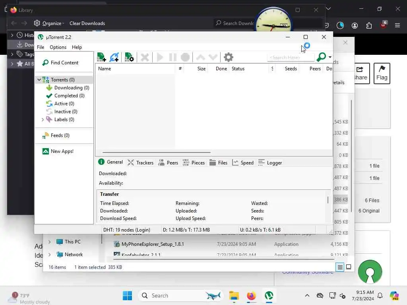
Task: Open the uTorrent Options menu
Action: click(x=58, y=47)
